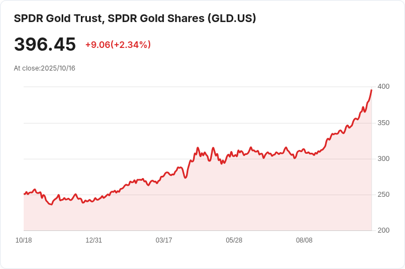
Task: Click the latest end point of price line
Action: [x=371, y=90]
